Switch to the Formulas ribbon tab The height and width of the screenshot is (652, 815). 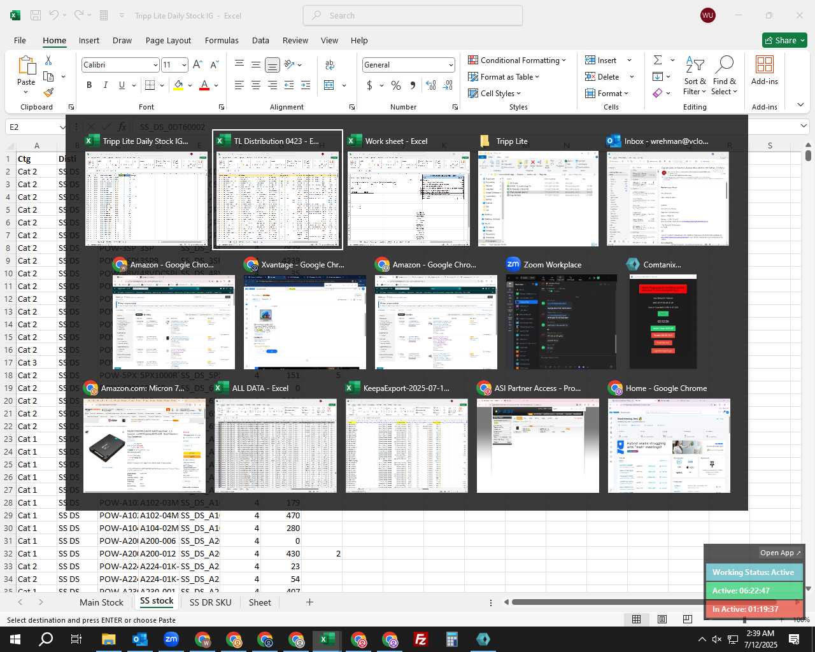click(222, 40)
